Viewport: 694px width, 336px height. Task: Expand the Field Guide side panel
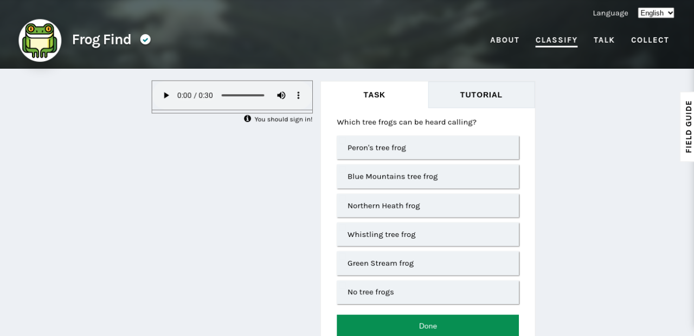(687, 127)
